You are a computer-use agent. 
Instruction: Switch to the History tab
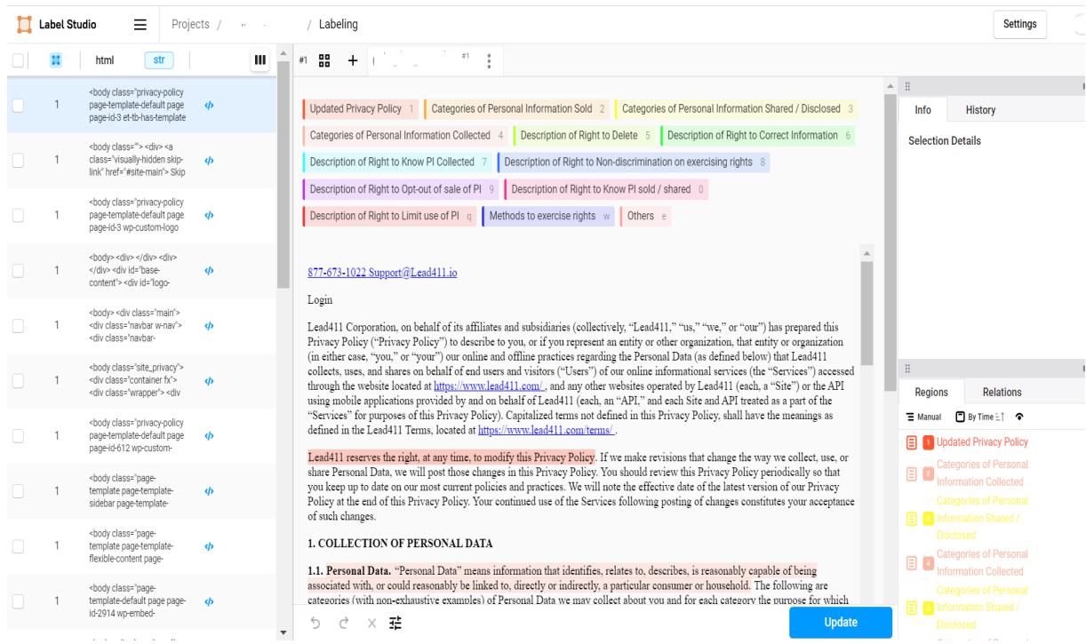980,109
